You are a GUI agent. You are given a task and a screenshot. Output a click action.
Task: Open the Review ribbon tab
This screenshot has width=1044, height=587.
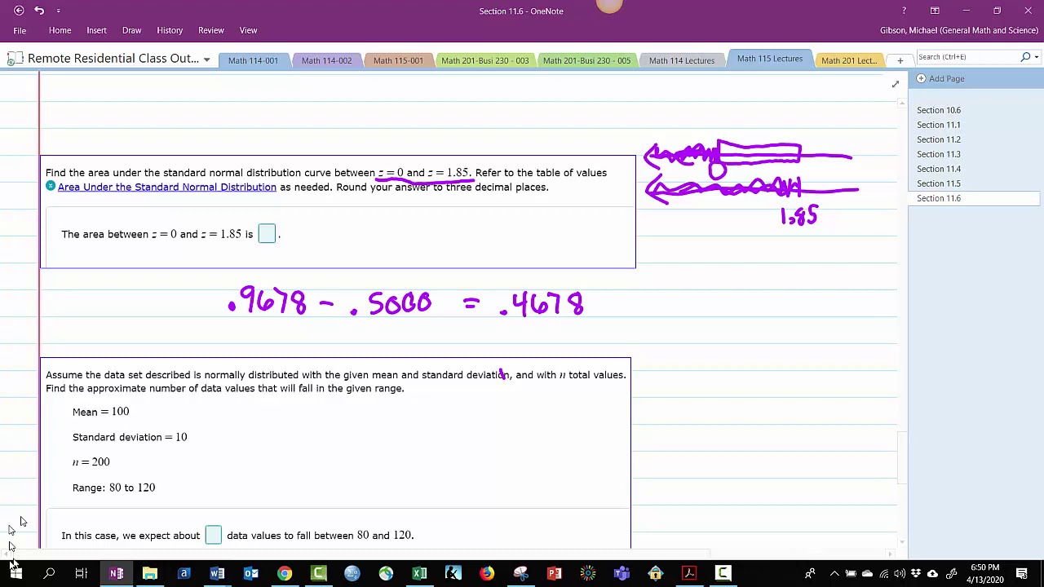pyautogui.click(x=210, y=30)
